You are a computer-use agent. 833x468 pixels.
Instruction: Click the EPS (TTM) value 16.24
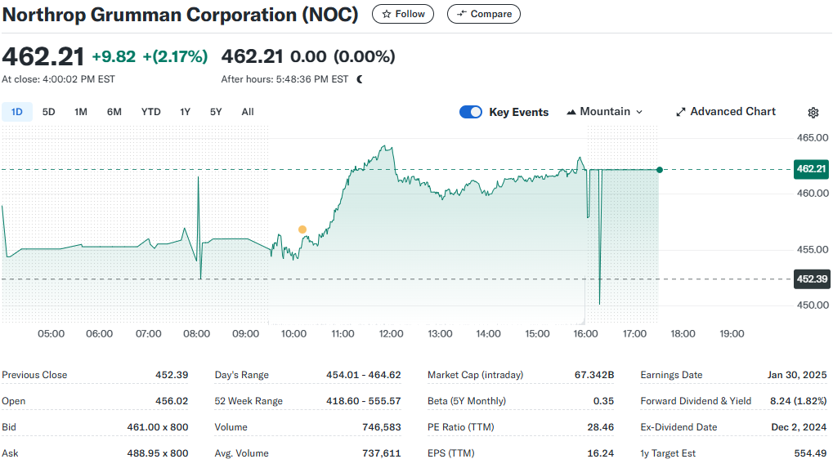(600, 453)
